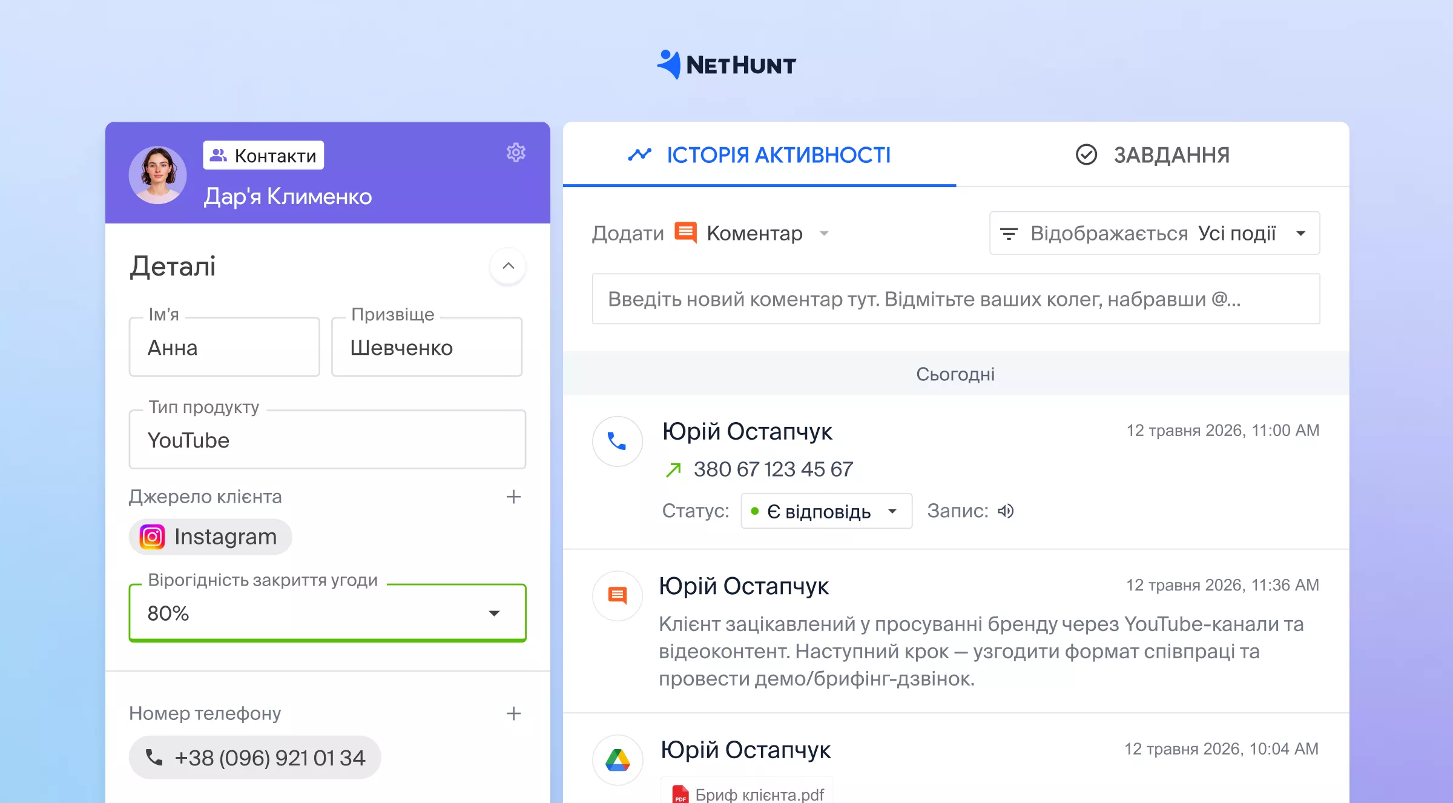Click the Тип продукту field with YouTube
This screenshot has height=803, width=1453.
pos(328,440)
